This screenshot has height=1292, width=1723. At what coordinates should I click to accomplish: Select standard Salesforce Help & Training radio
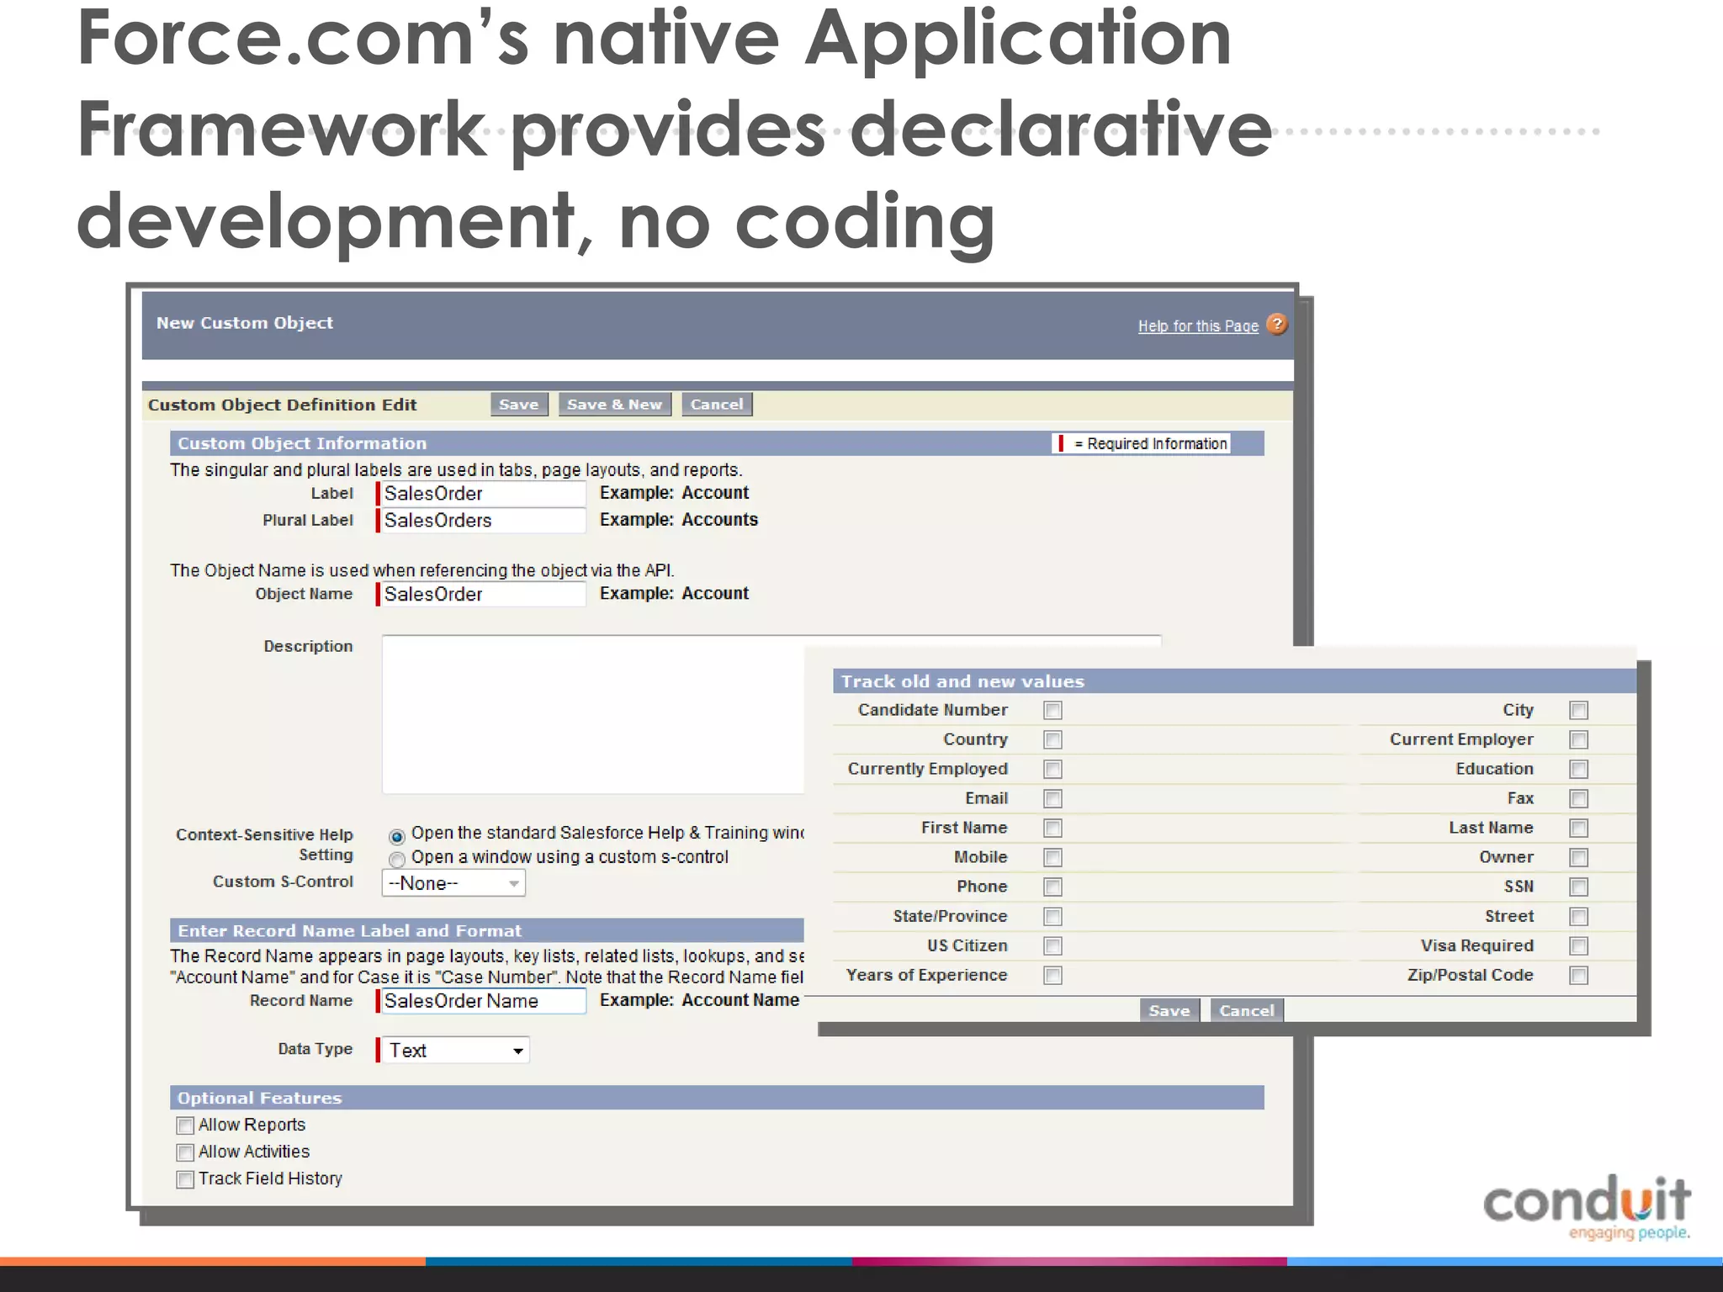pos(397,836)
